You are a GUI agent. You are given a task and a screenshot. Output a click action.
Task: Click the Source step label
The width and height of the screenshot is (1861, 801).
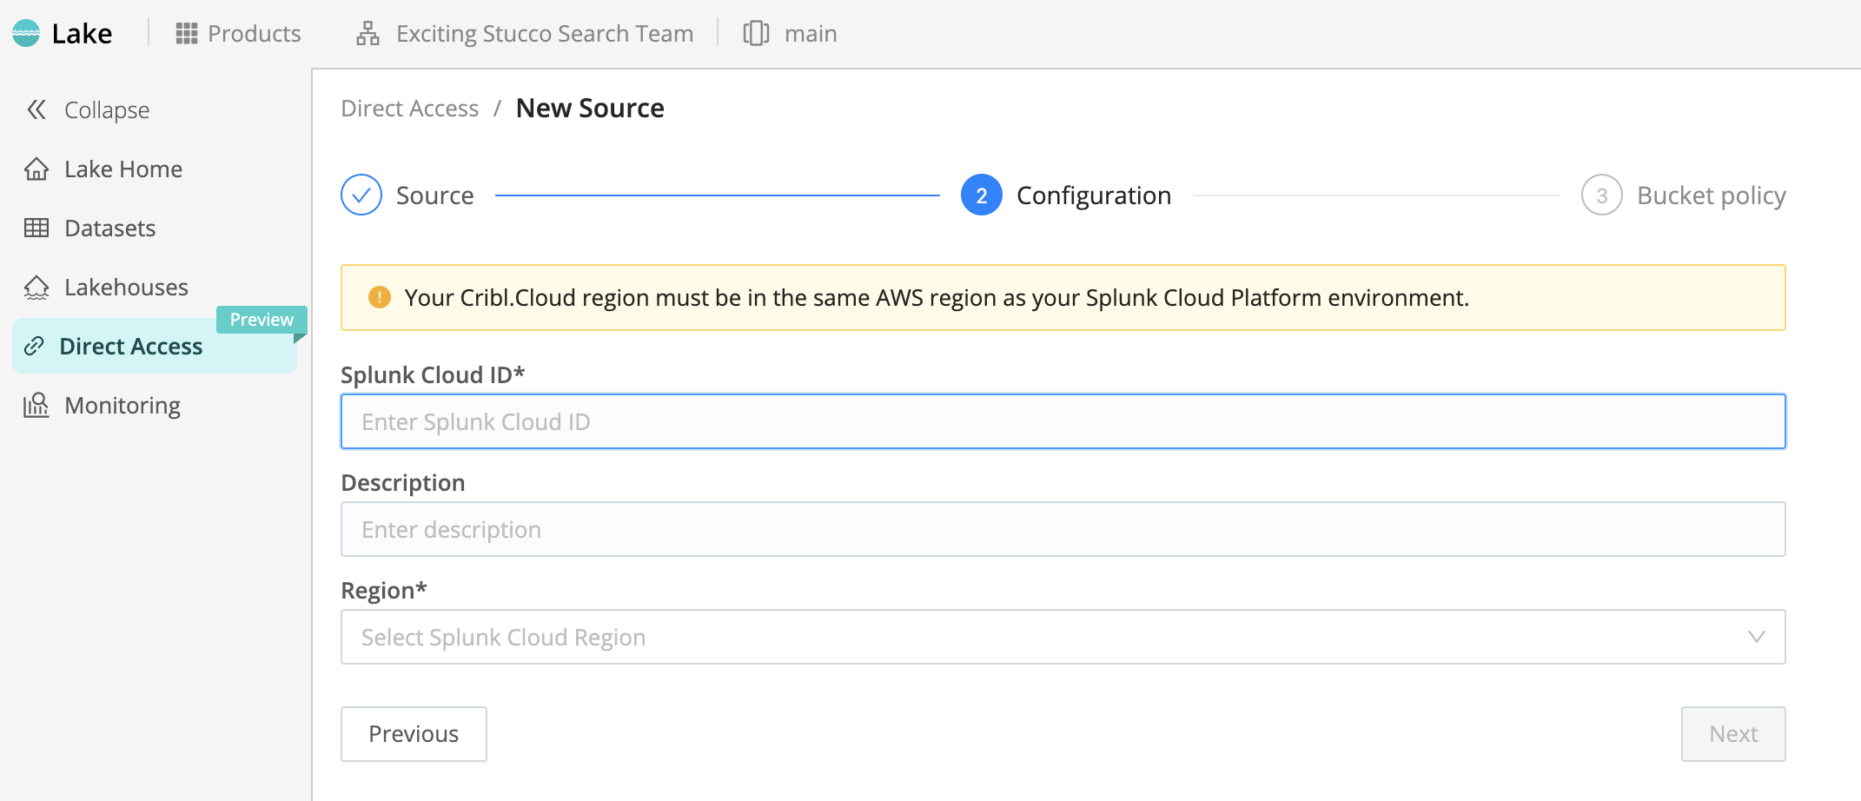(435, 195)
